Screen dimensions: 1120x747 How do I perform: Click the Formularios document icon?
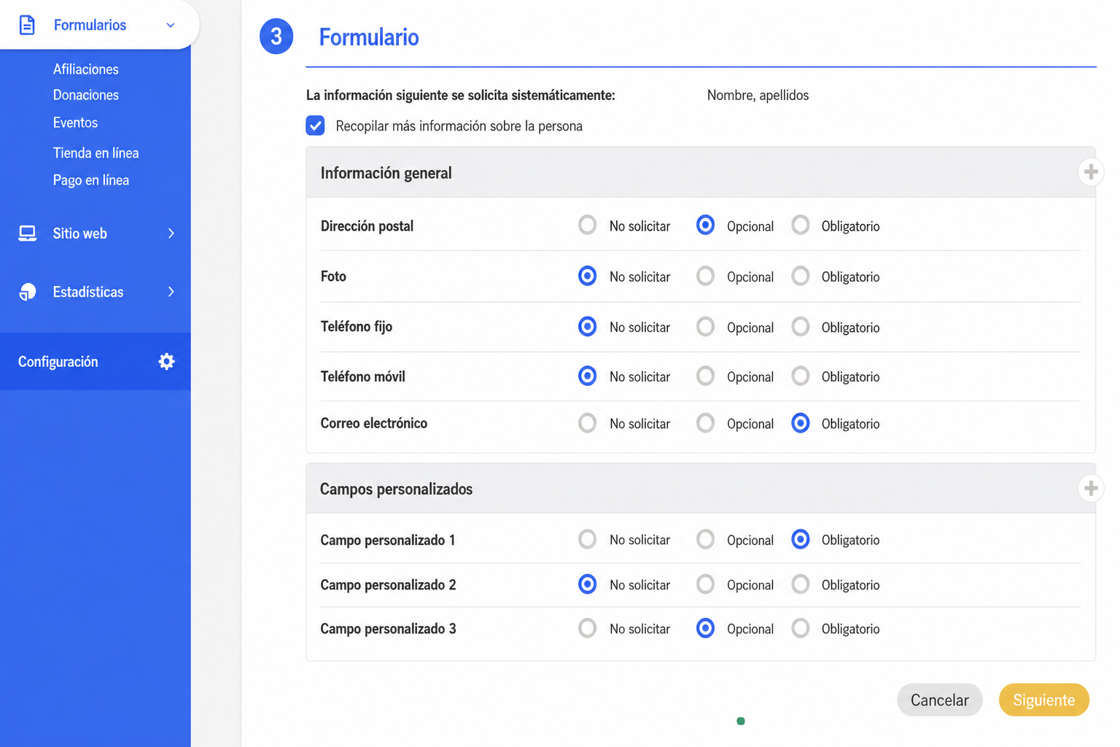point(27,25)
